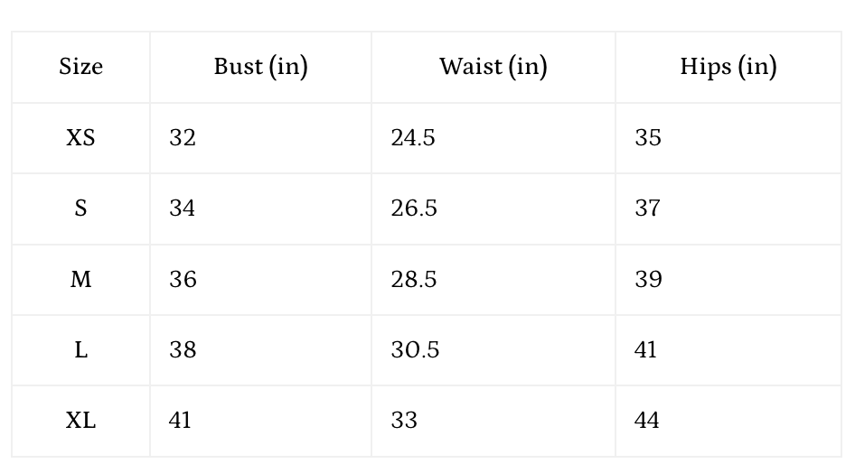The width and height of the screenshot is (855, 473).
Task: Select the L size row label
Action: (x=80, y=350)
